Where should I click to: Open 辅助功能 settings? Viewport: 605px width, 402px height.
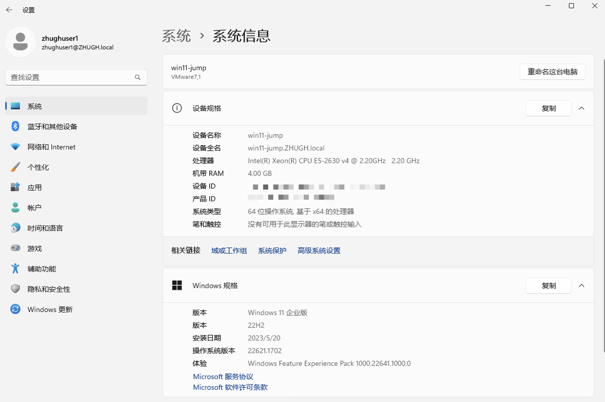coord(76,268)
